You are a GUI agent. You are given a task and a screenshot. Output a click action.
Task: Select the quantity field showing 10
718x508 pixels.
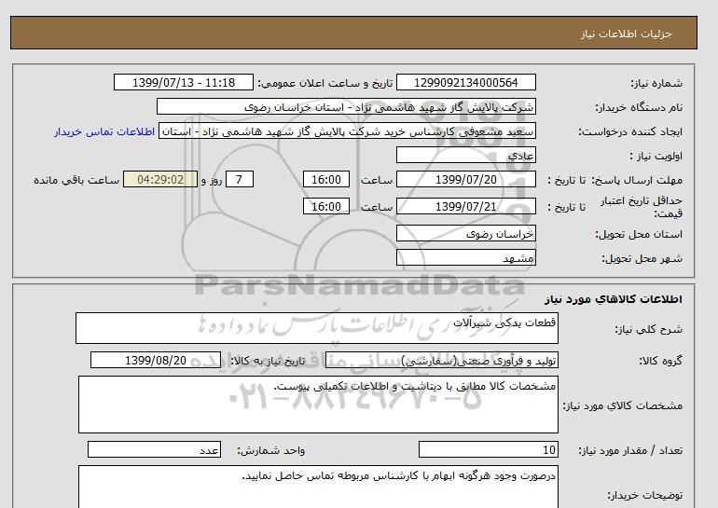pyautogui.click(x=487, y=450)
